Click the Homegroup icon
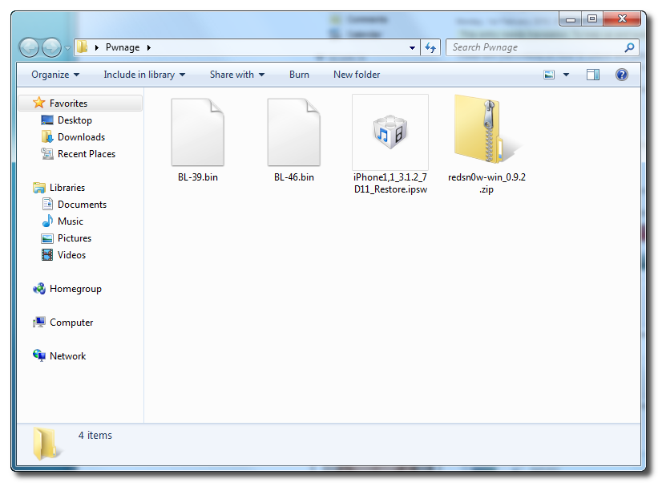The image size is (658, 483). (x=39, y=289)
